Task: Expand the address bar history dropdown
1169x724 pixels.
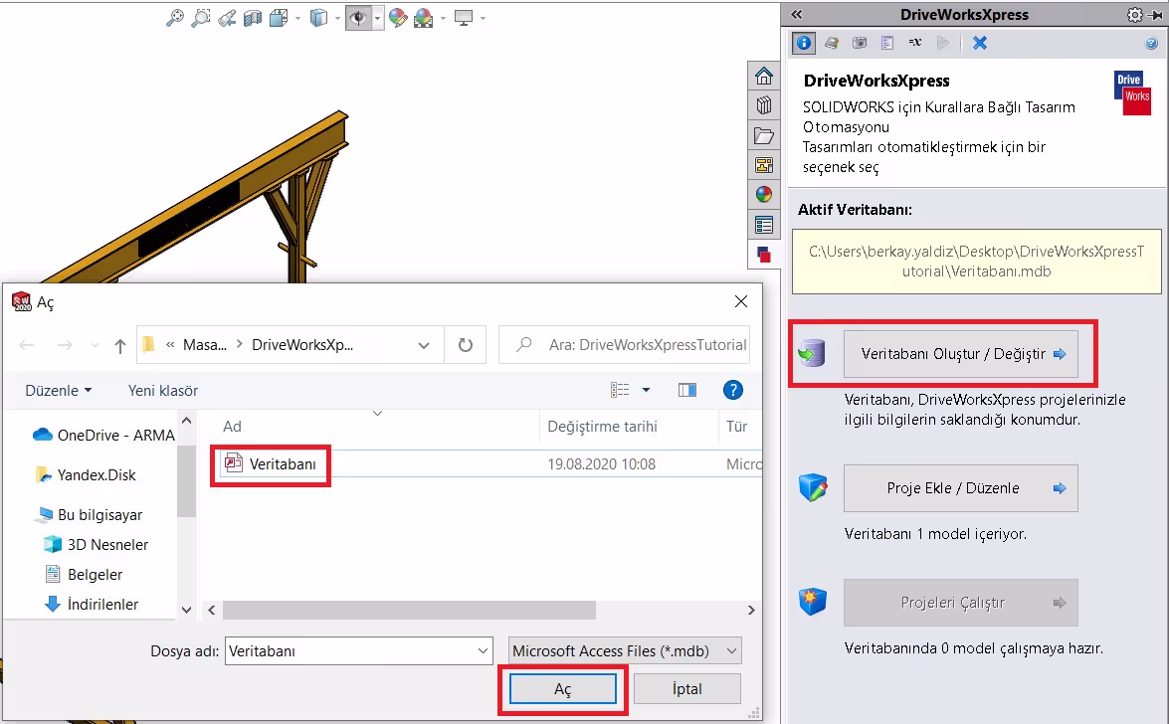Action: [x=424, y=345]
